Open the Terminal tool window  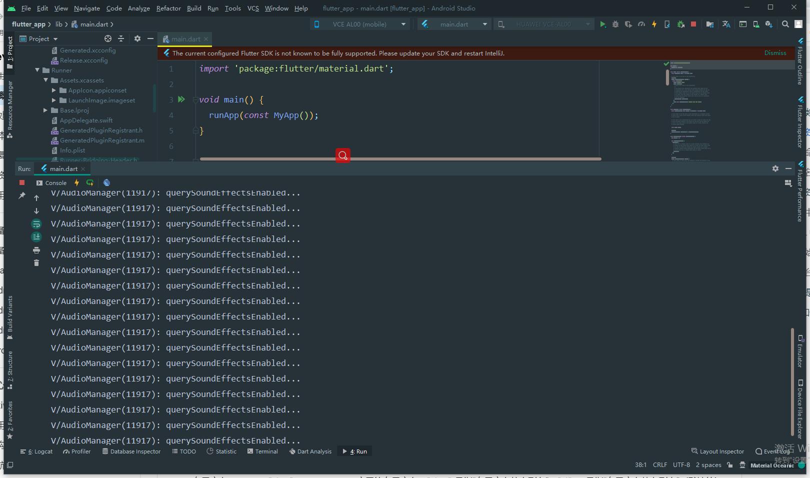(262, 451)
